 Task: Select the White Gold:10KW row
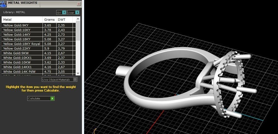39,62
